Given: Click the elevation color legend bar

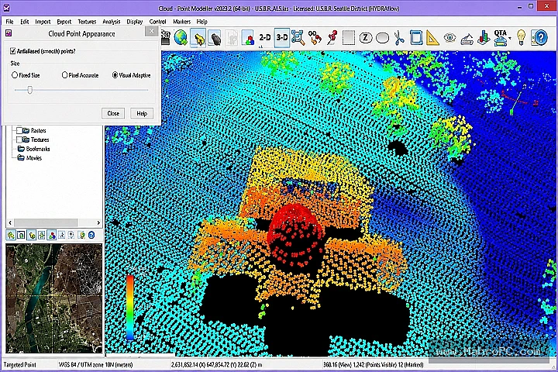Looking at the screenshot, I should click(x=130, y=306).
